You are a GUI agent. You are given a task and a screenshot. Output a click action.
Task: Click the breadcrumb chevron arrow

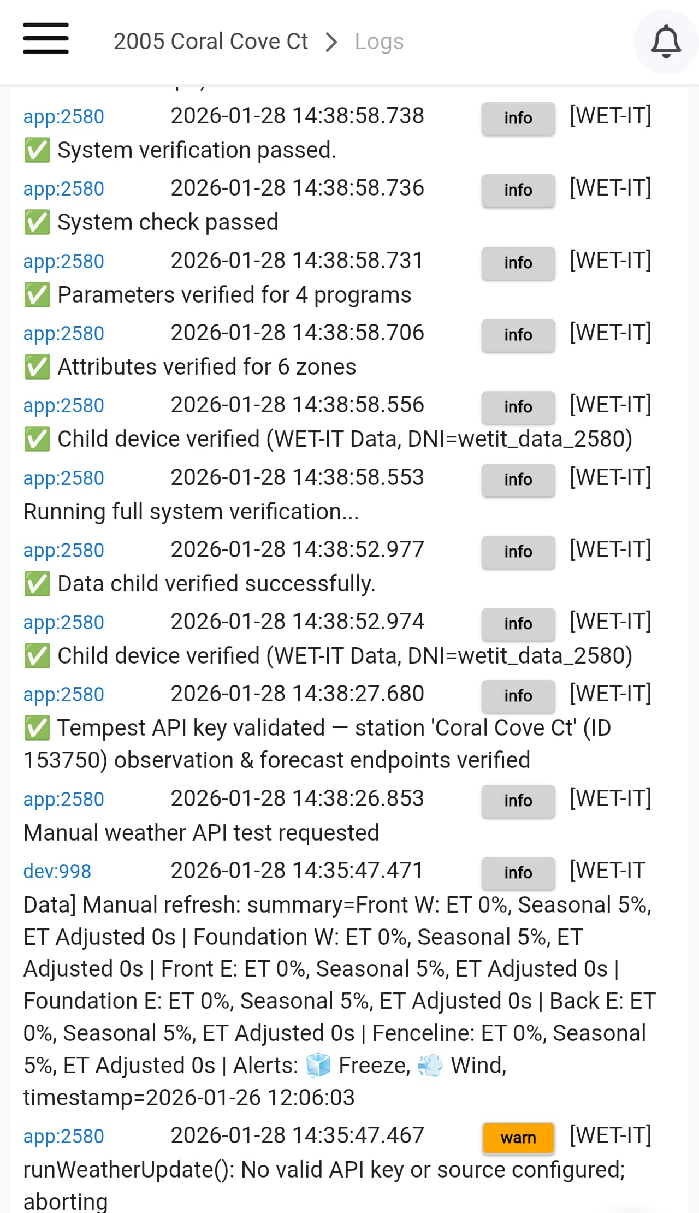[x=331, y=42]
